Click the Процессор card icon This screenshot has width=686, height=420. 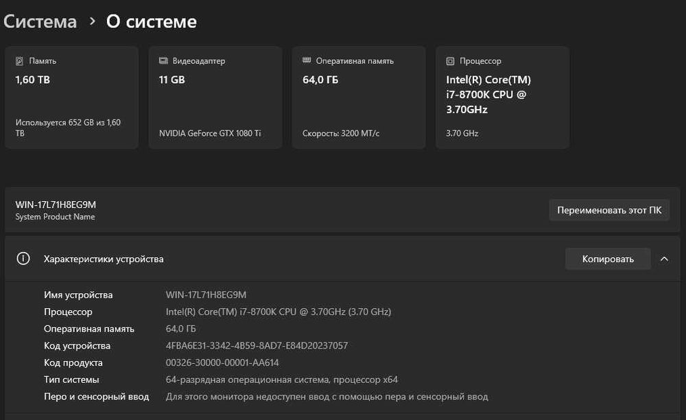click(x=450, y=61)
